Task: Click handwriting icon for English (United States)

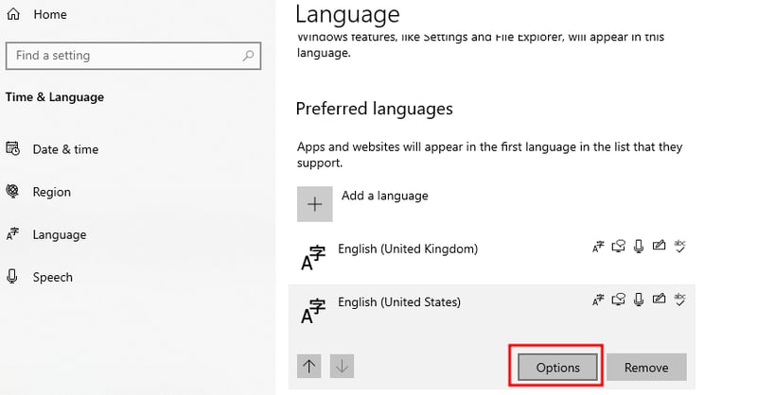Action: pyautogui.click(x=659, y=299)
